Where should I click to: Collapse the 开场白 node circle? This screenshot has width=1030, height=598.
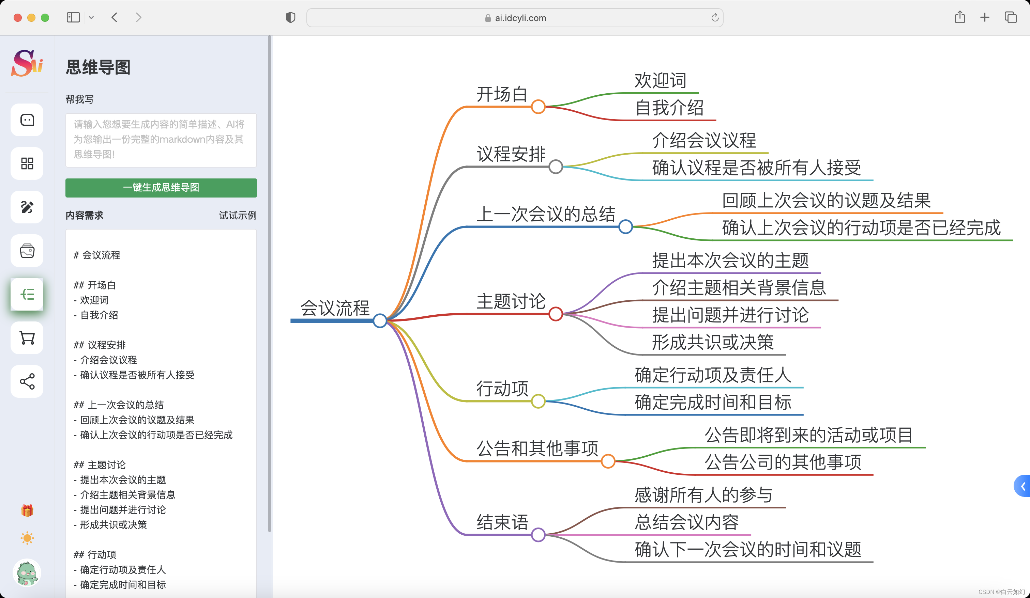pyautogui.click(x=538, y=107)
